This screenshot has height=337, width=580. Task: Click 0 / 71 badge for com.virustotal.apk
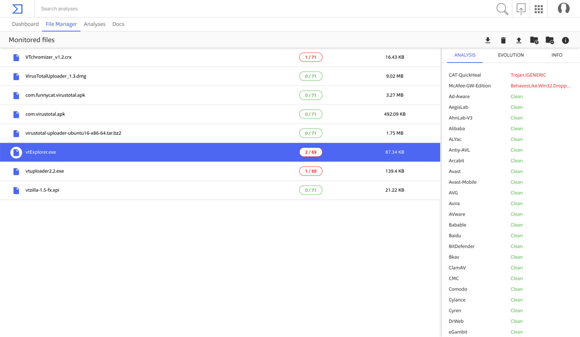pos(311,114)
